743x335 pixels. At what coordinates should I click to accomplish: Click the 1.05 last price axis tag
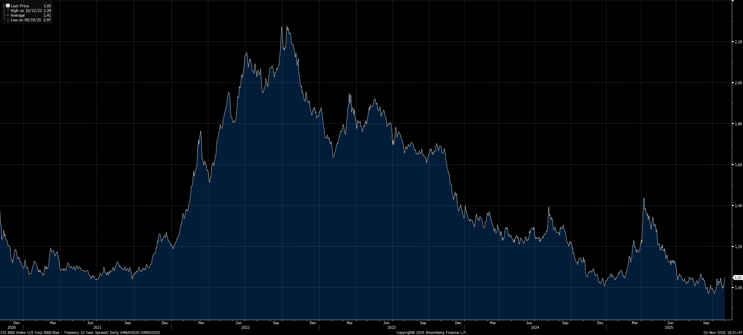tap(738, 278)
